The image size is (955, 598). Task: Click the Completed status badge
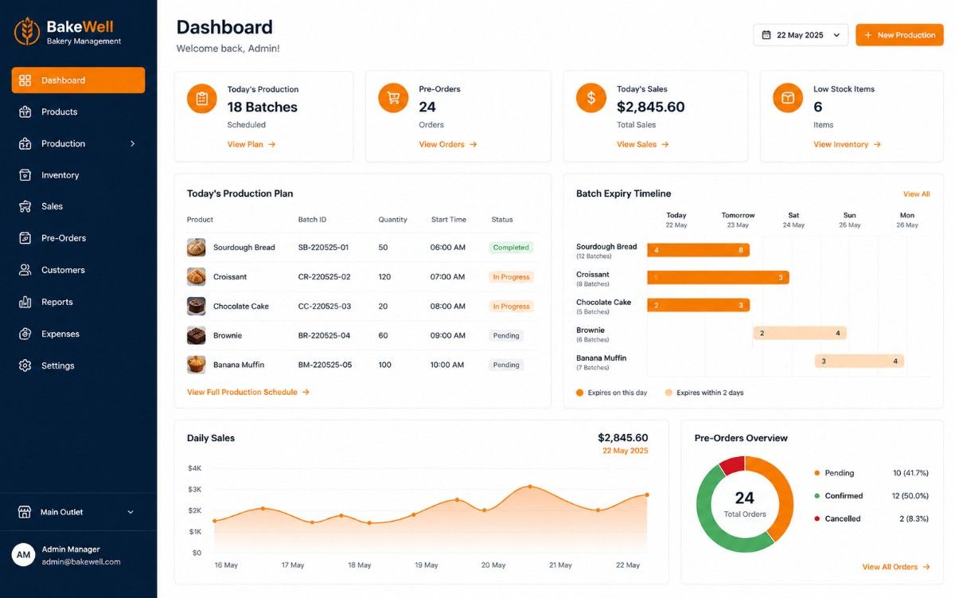click(x=511, y=248)
